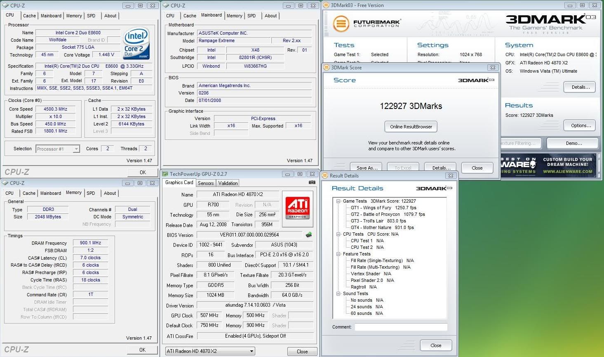The height and width of the screenshot is (357, 604).
Task: Select the Graphics Card tab in GPU-Z
Action: pyautogui.click(x=179, y=182)
